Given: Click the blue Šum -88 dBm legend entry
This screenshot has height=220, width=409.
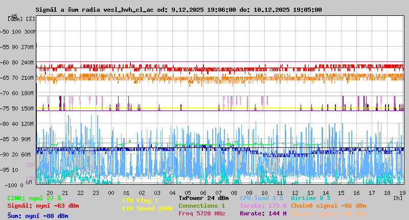Looking at the screenshot, I should pos(38,216).
